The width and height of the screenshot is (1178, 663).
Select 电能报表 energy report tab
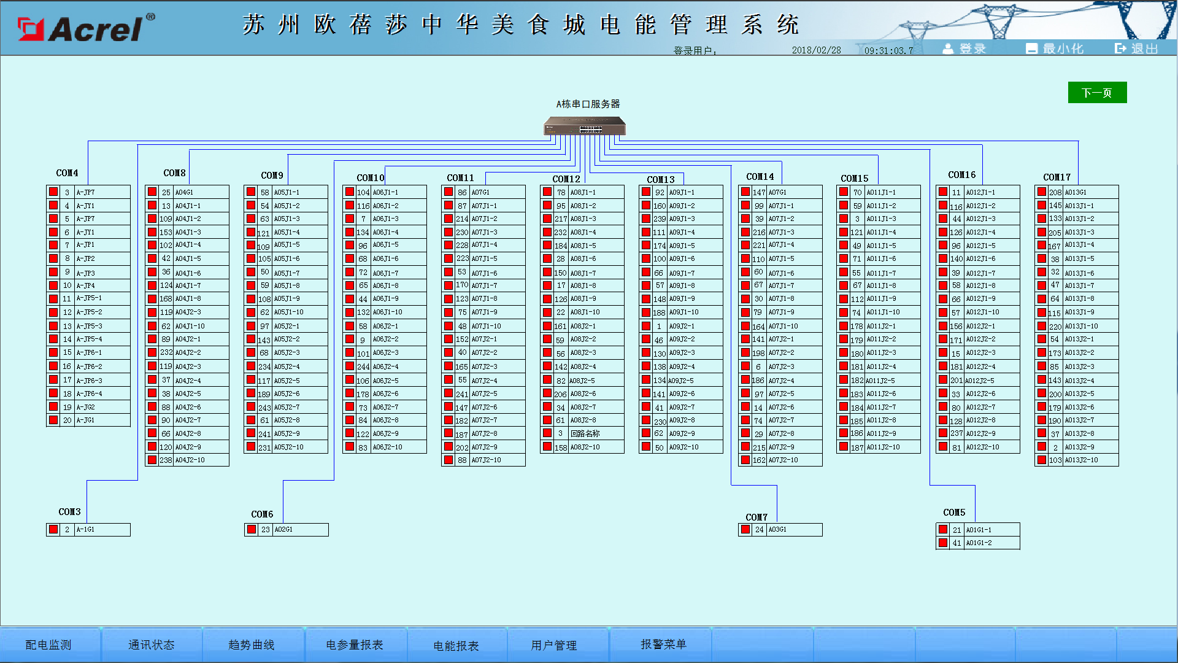pos(456,645)
